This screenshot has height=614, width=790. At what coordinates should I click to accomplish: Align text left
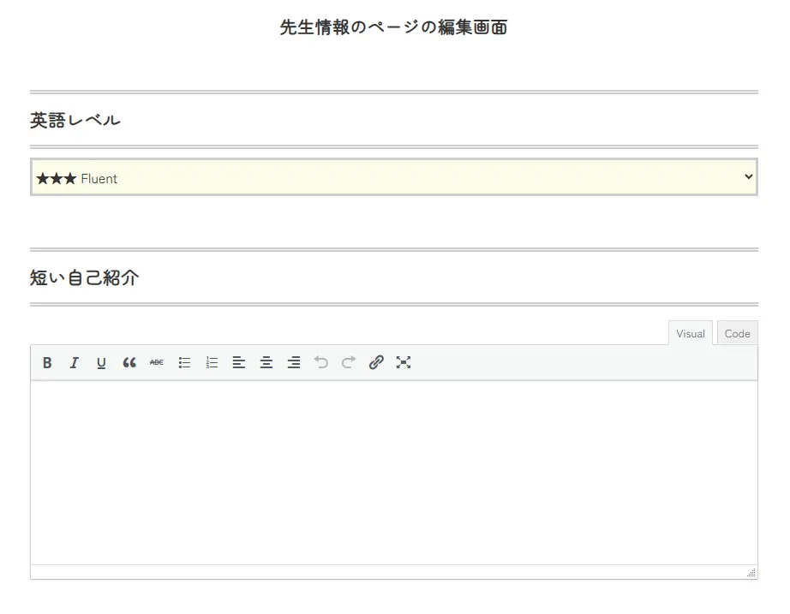239,362
